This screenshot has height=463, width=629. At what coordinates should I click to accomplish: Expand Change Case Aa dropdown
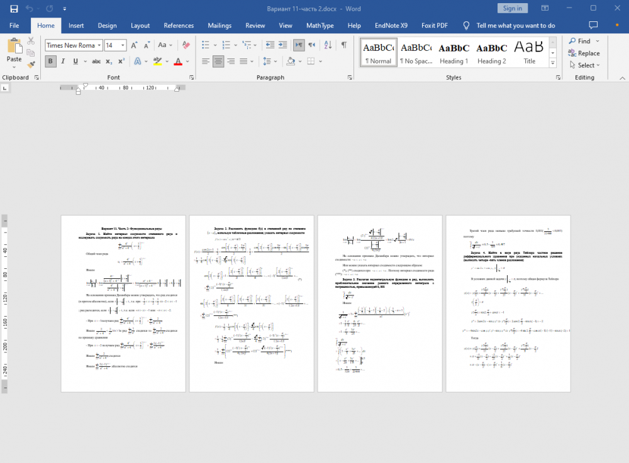[x=170, y=45]
